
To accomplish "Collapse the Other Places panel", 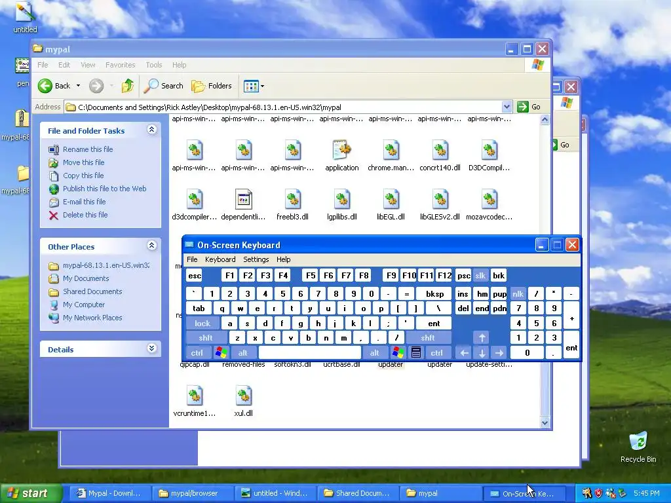I will (151, 245).
